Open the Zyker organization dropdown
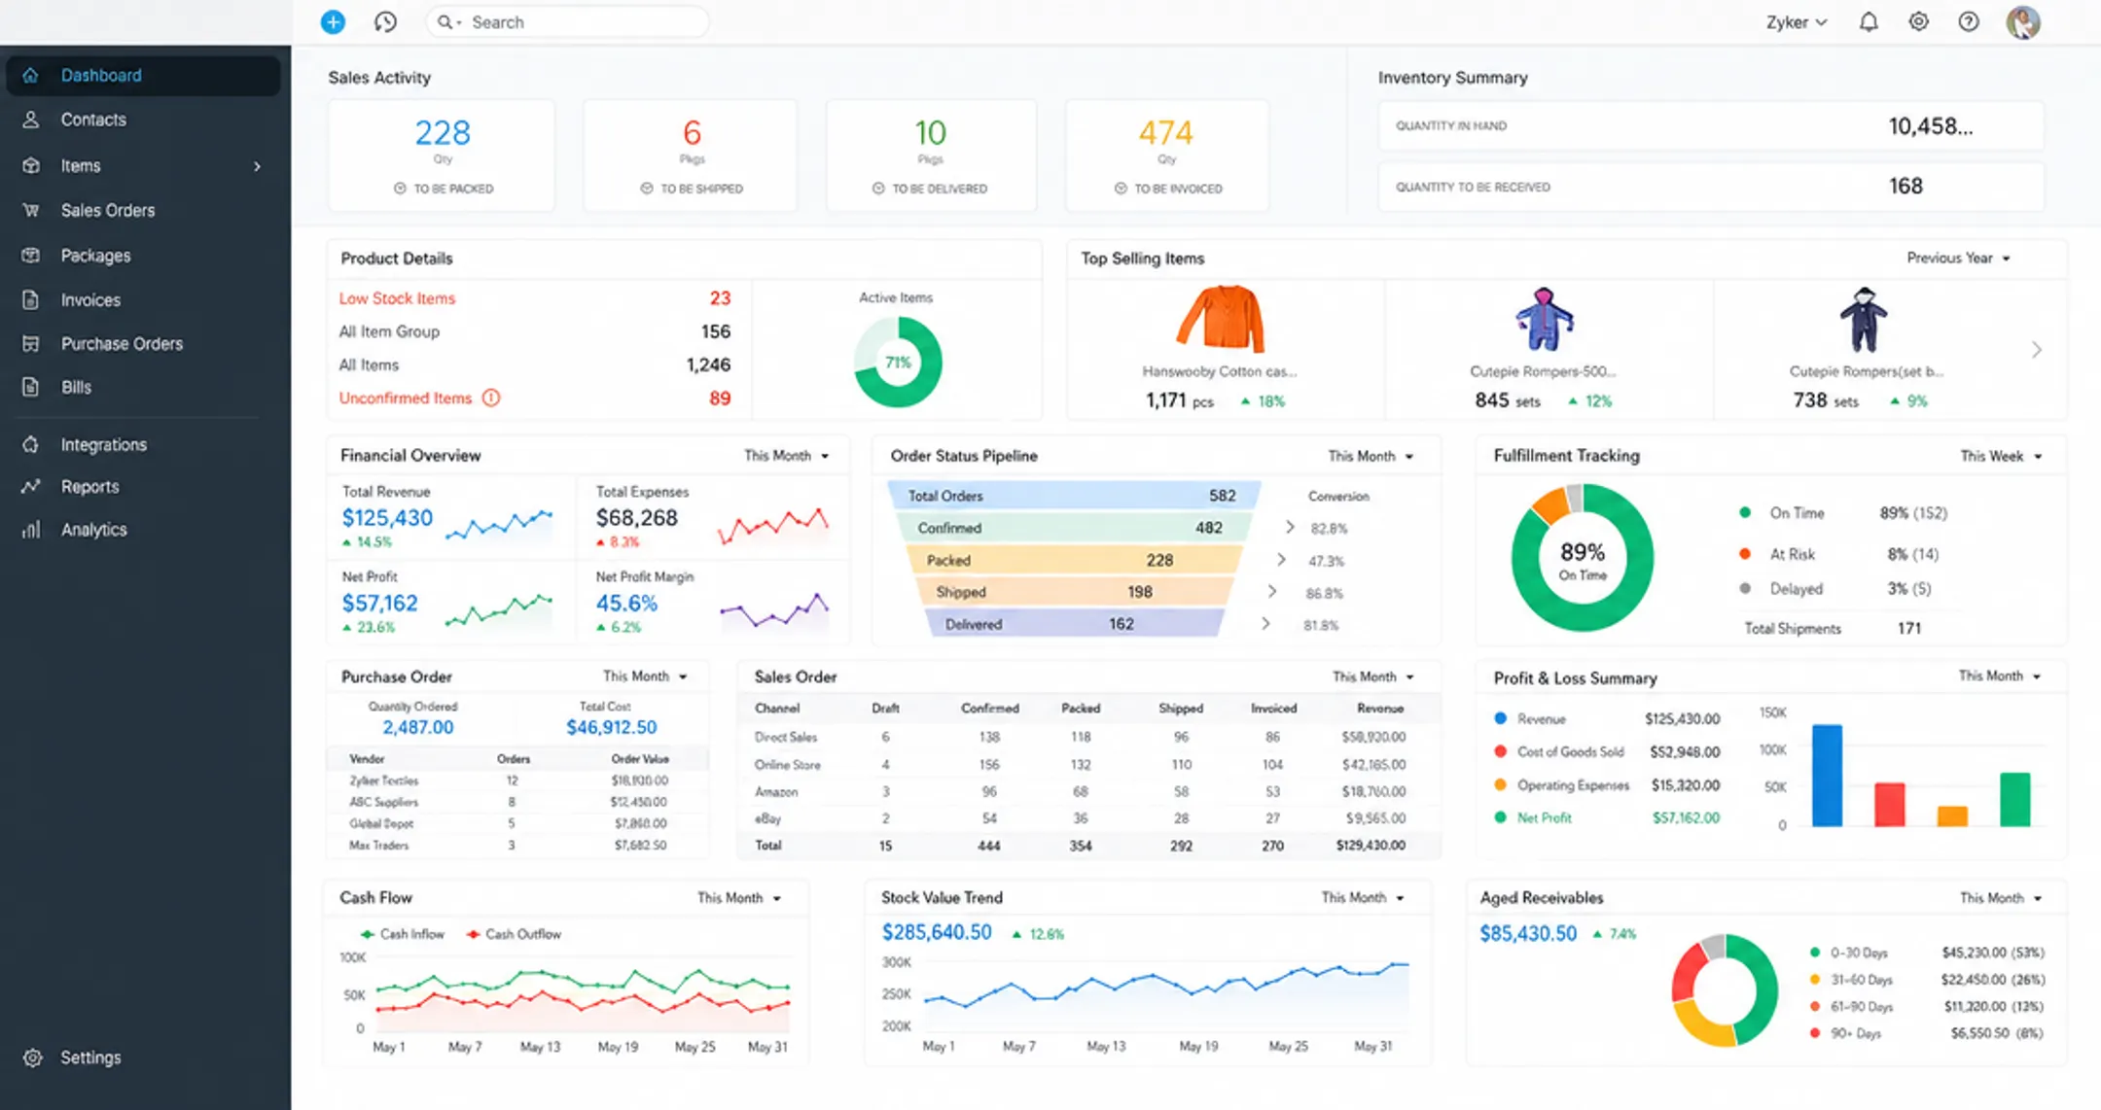 [x=1797, y=21]
